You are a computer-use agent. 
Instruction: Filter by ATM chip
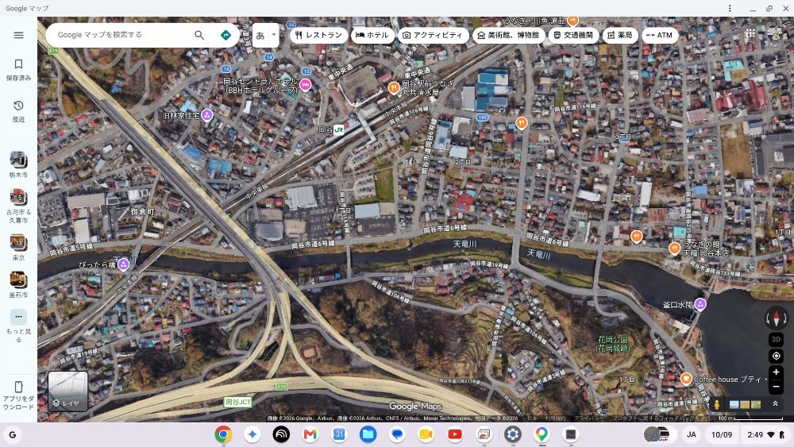point(660,35)
